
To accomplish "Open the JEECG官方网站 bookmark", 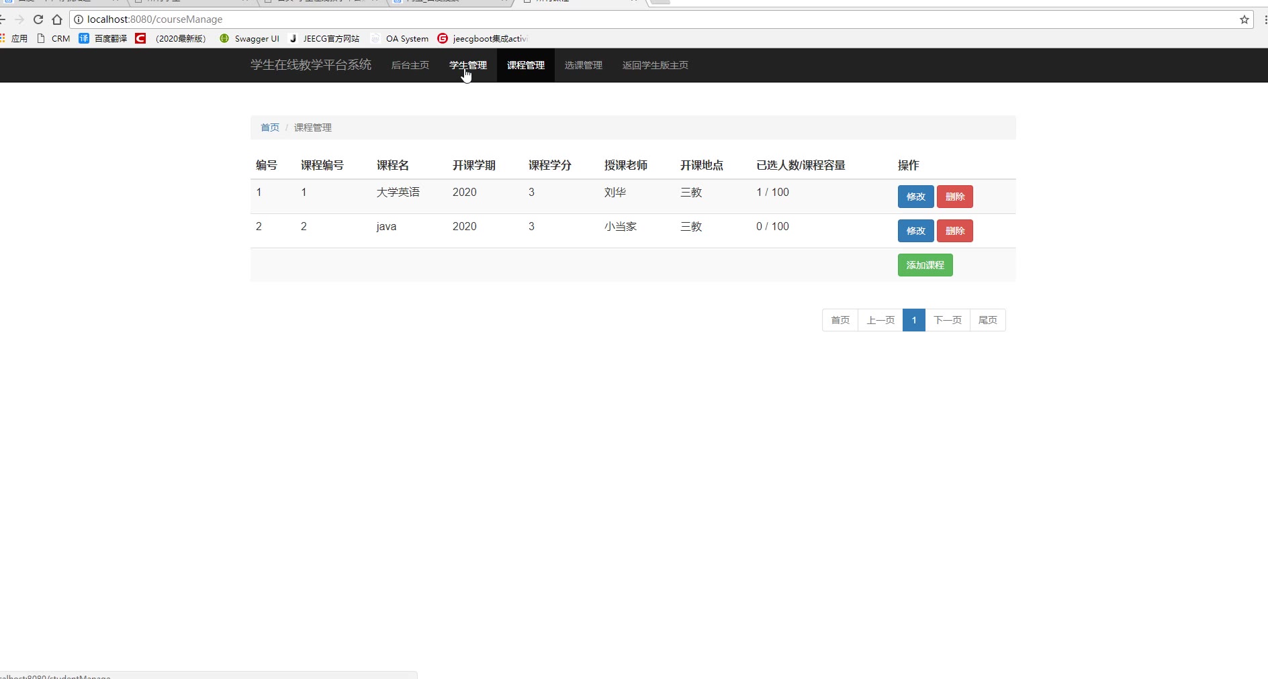I will click(324, 38).
